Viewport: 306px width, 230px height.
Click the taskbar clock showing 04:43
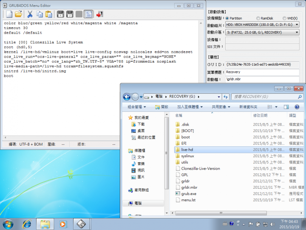(289, 224)
